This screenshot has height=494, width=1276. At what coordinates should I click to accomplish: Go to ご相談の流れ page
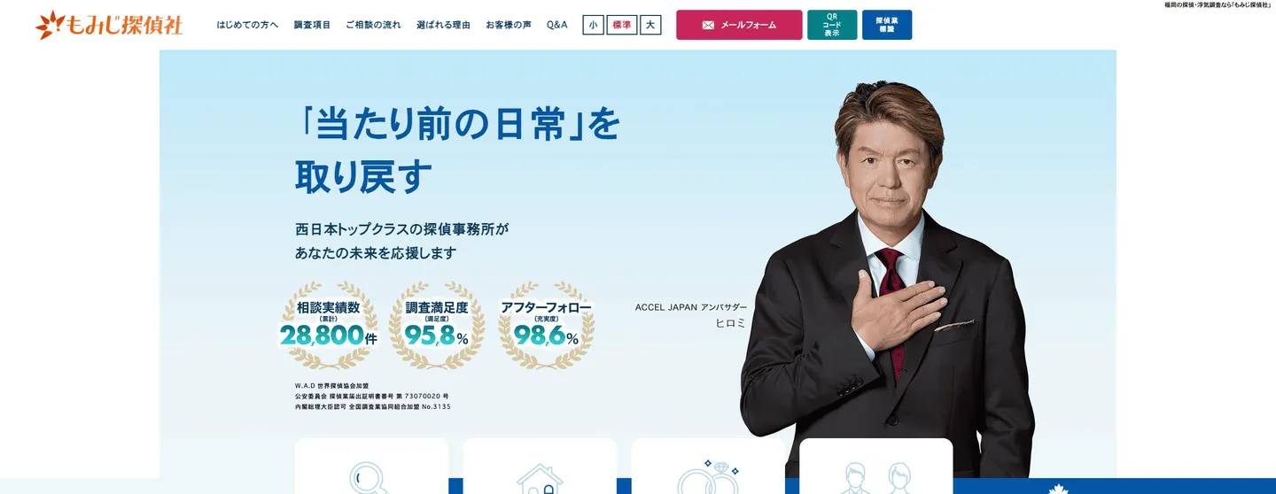[x=373, y=25]
